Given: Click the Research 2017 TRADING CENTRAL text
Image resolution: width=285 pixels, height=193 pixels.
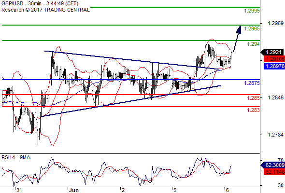Looking at the screenshot, I should click(x=45, y=10).
